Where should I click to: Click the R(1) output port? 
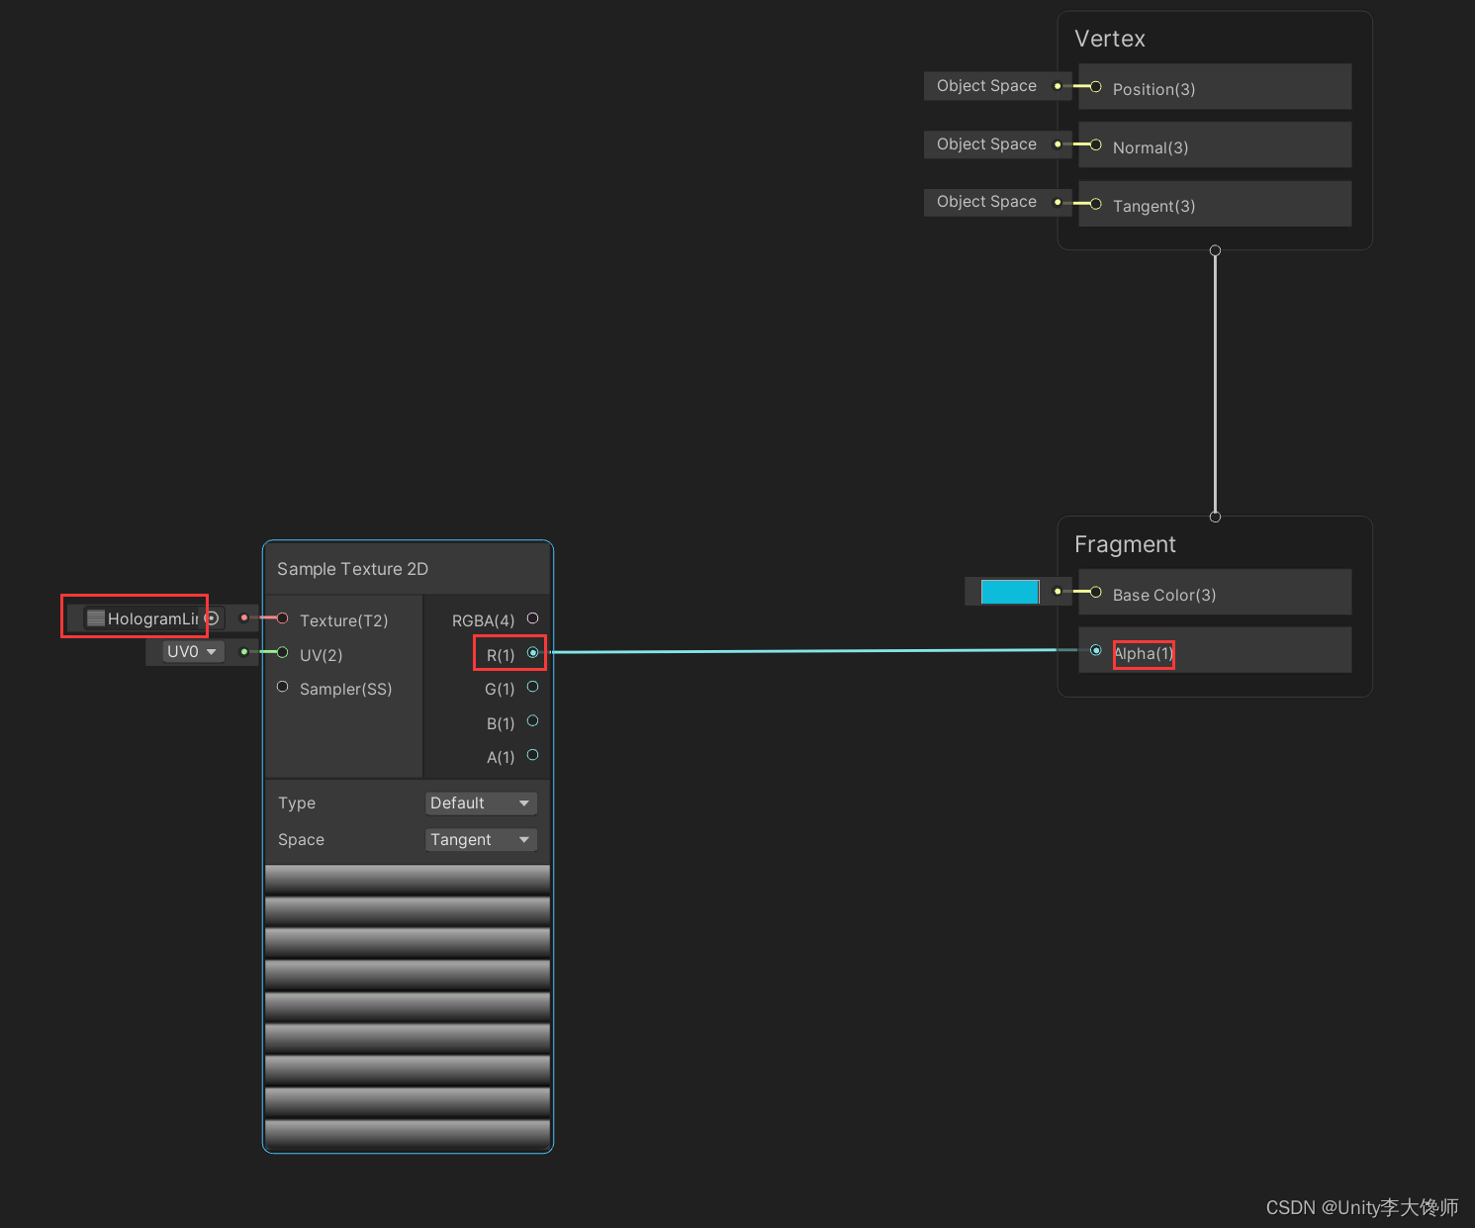click(532, 652)
